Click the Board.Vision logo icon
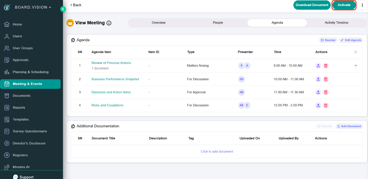 click(7, 7)
